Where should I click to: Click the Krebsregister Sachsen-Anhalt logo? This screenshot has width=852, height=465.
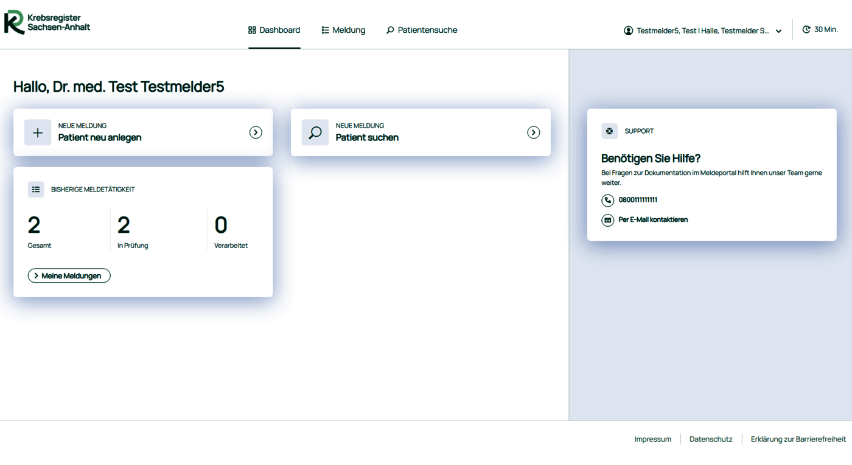47,22
